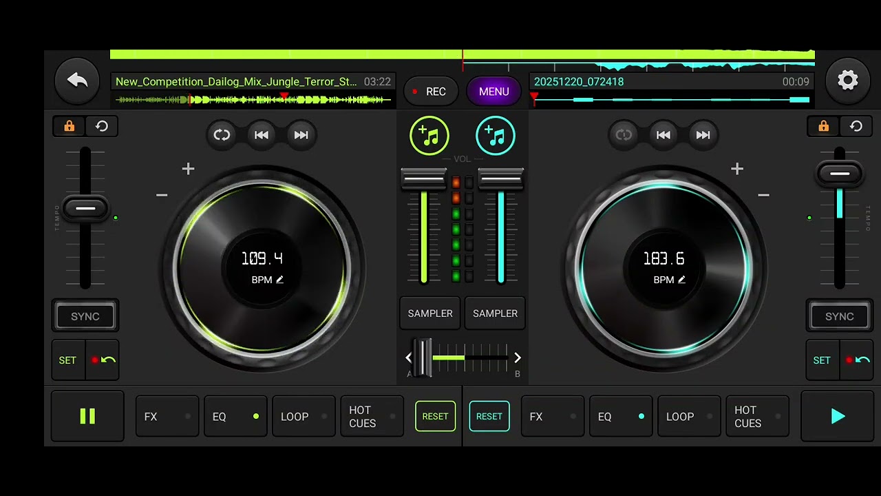
Task: Click 20251220_072418 track title
Action: (x=579, y=82)
